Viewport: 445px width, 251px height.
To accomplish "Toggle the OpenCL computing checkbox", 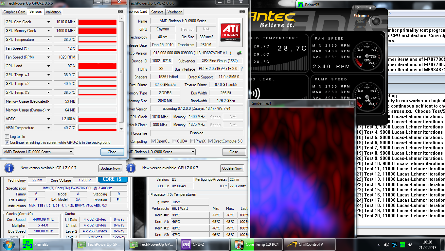I will point(153,141).
